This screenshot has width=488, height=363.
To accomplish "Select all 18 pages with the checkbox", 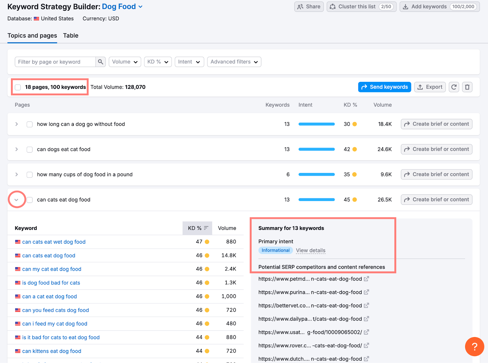I will coord(18,87).
